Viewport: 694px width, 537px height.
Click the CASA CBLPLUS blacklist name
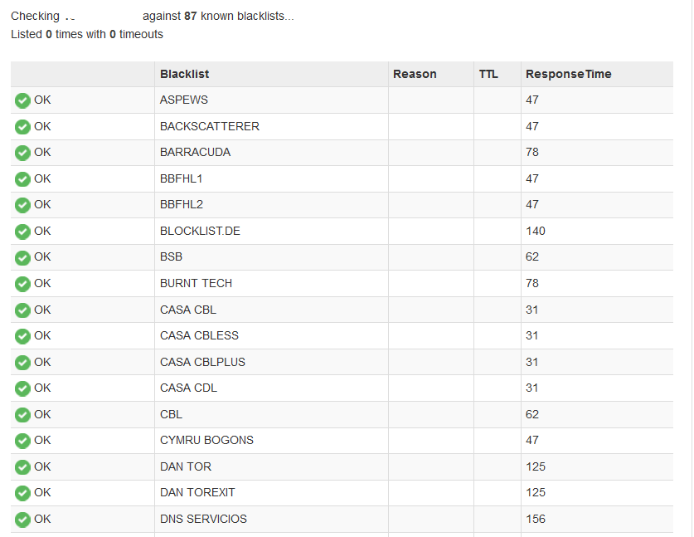coord(202,362)
